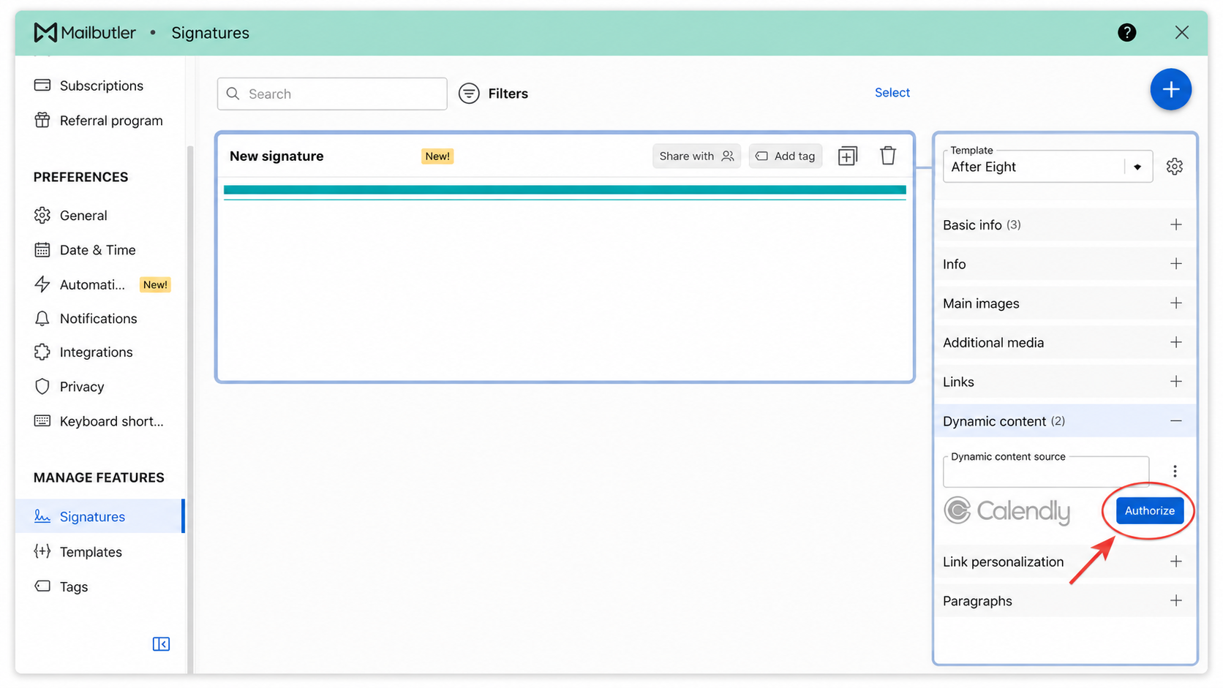Open Templates in Manage Features
This screenshot has height=688, width=1223.
pos(99,552)
